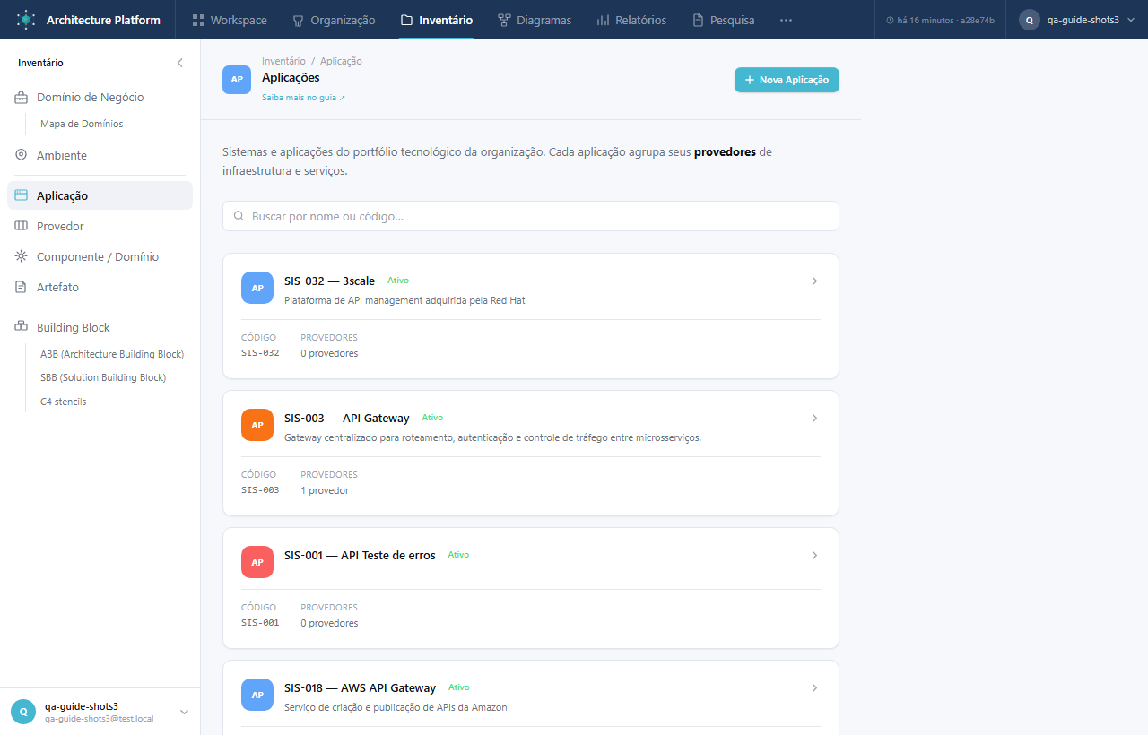Click the code value SIS-001

click(260, 623)
